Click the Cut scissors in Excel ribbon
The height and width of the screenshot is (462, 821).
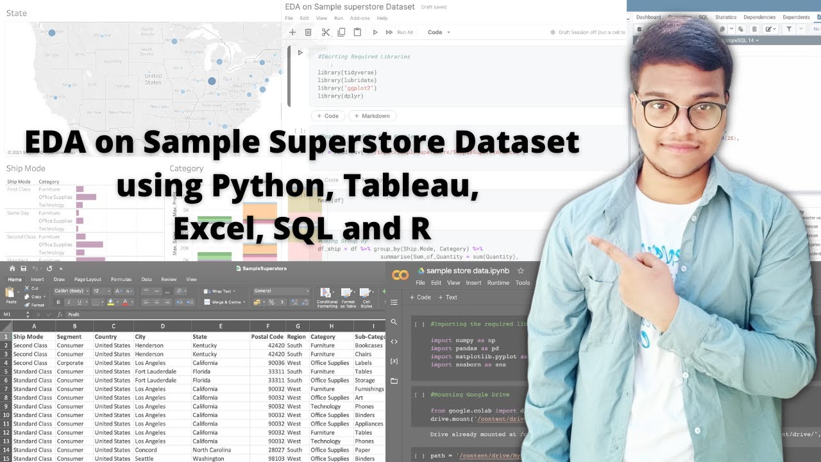click(26, 288)
